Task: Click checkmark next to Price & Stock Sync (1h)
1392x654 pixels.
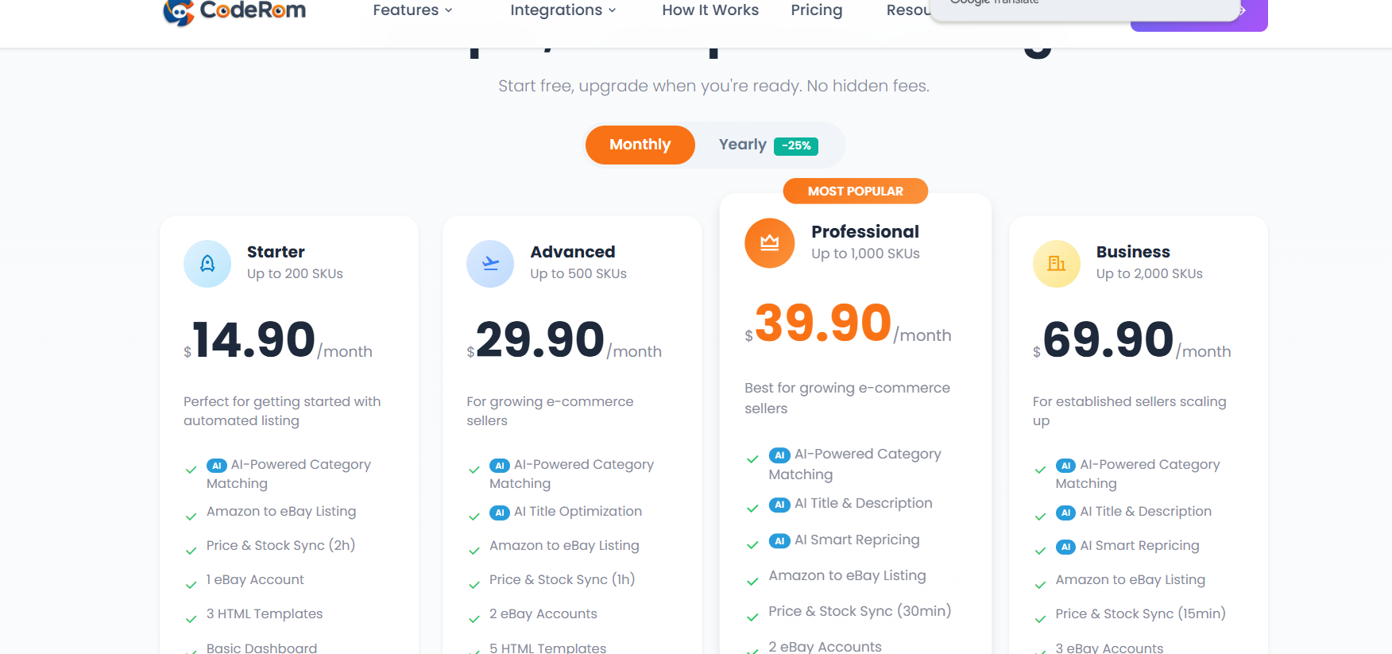Action: click(474, 585)
